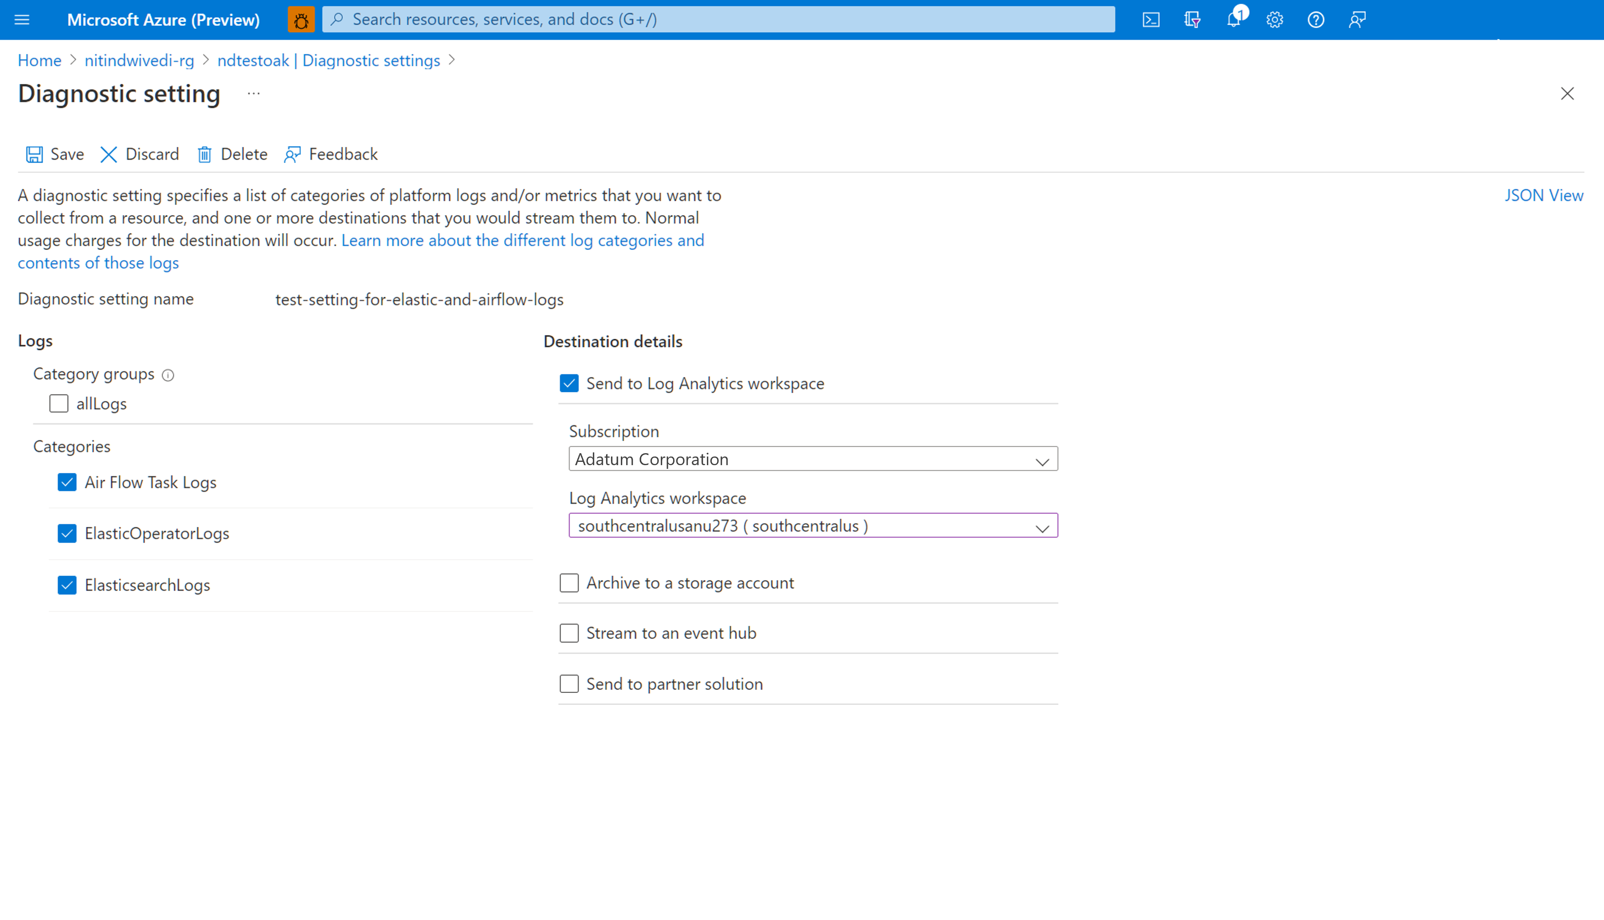The height and width of the screenshot is (920, 1604).
Task: Disable Send to Log Analytics workspace
Action: (569, 383)
